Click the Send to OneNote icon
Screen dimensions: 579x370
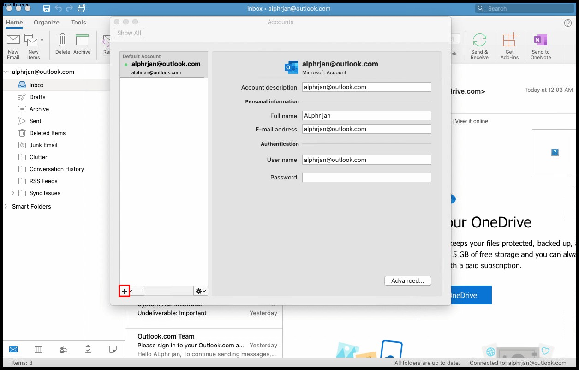(540, 40)
